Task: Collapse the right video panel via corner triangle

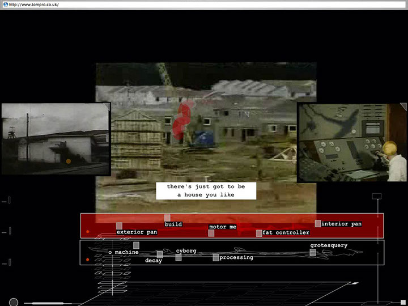Action: 403,106
